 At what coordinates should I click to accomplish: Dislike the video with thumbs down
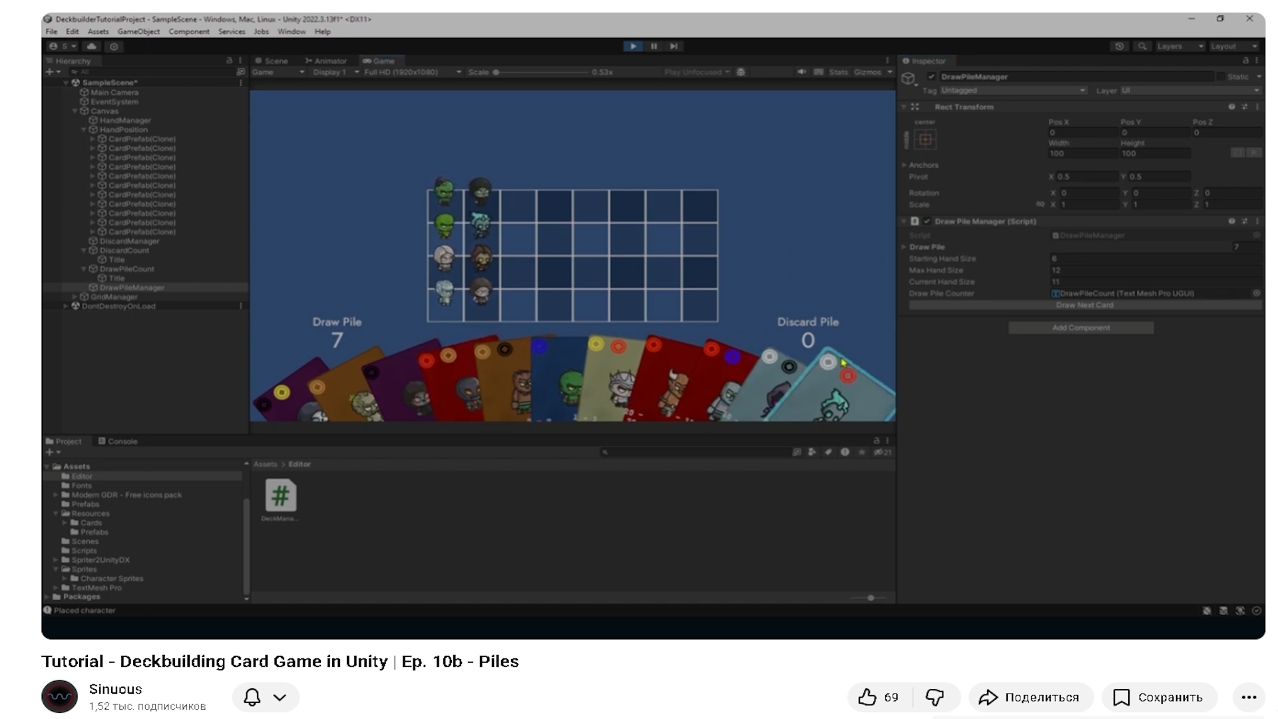tap(935, 697)
